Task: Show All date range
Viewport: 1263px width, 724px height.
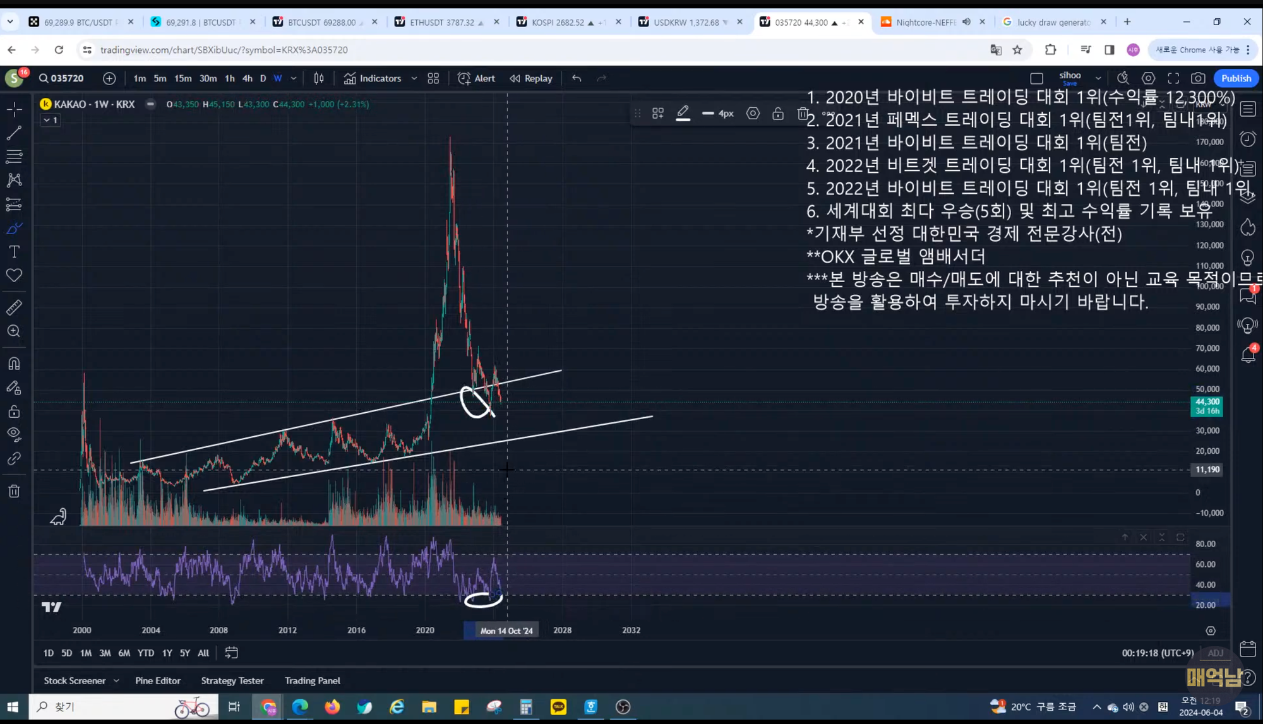Action: click(203, 653)
